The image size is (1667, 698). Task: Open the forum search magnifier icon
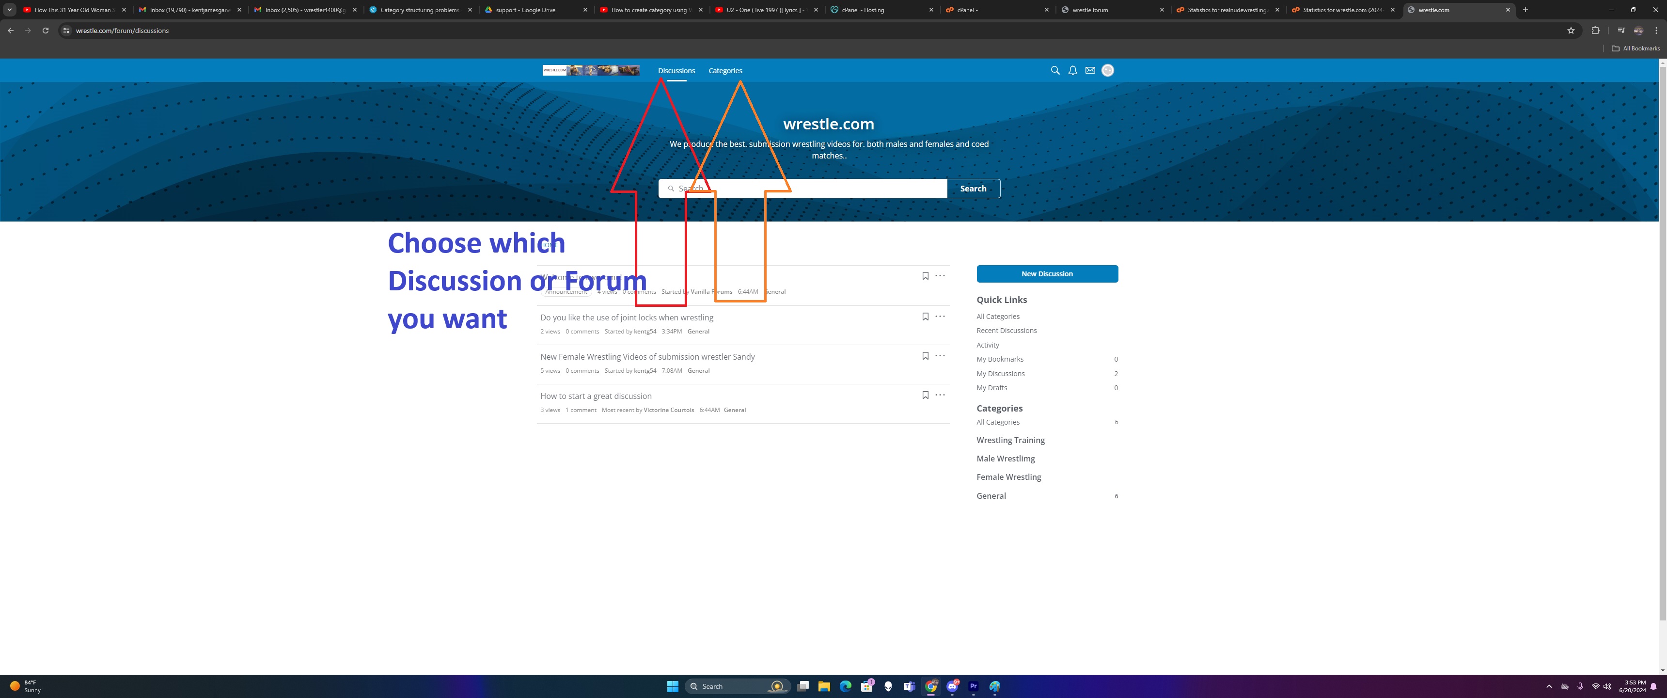[1055, 71]
